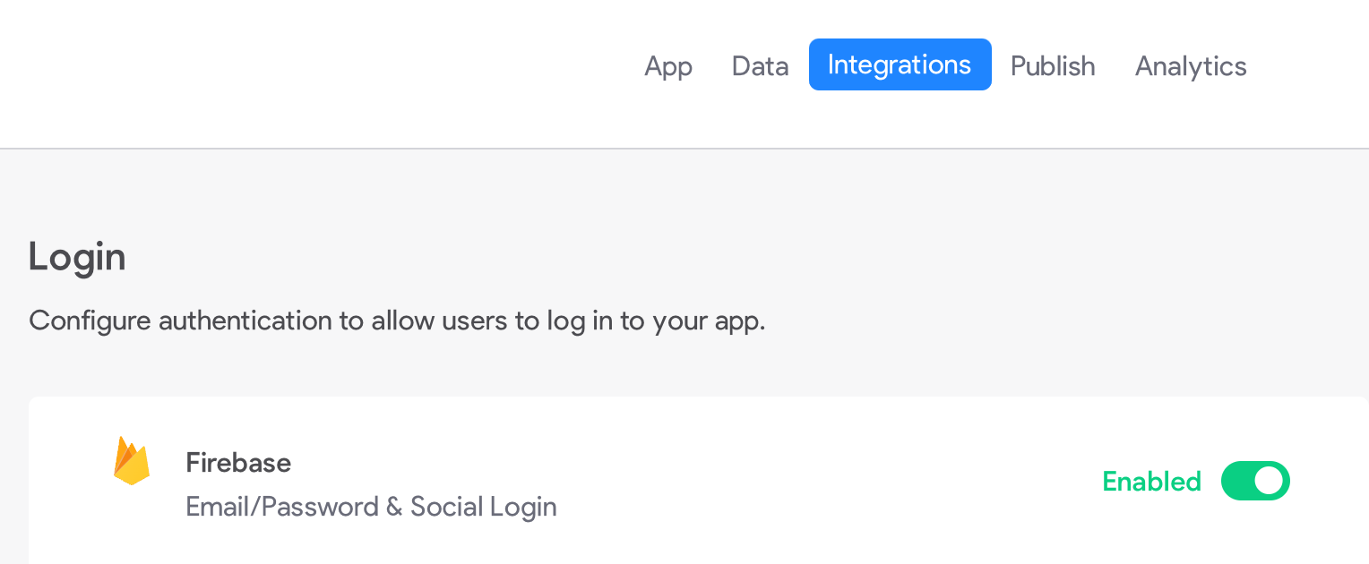Viewport: 1369px width, 564px height.
Task: Click the green Enabled status label
Action: (x=1151, y=482)
